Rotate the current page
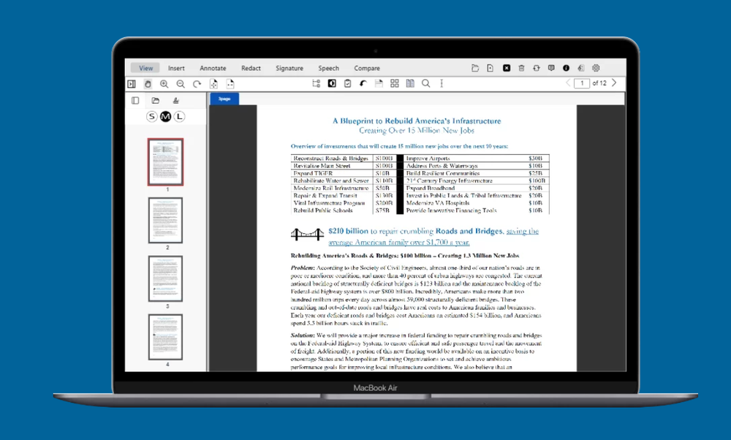The image size is (731, 440). coord(196,83)
